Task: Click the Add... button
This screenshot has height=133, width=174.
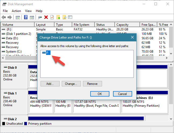Action: tap(50, 84)
